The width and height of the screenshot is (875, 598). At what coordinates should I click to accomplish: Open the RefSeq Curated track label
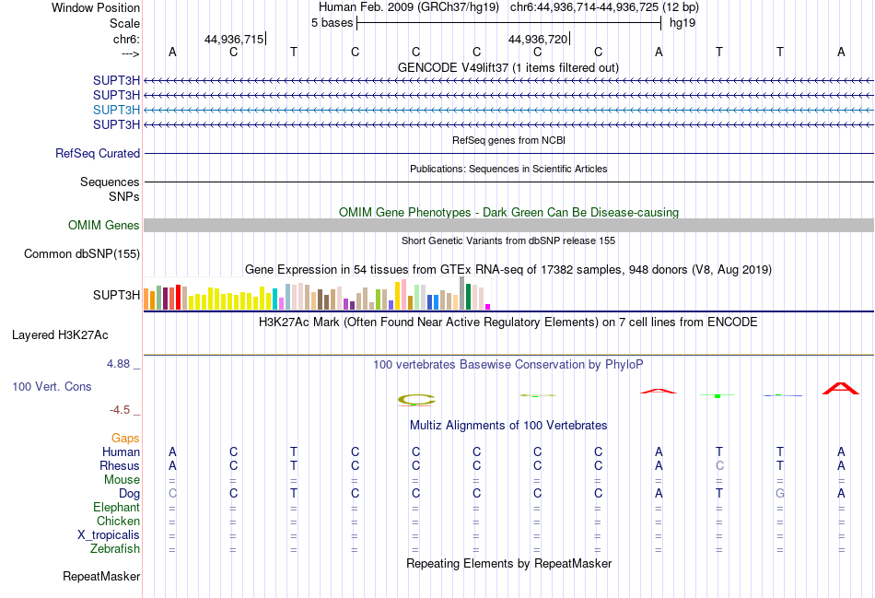pos(98,153)
